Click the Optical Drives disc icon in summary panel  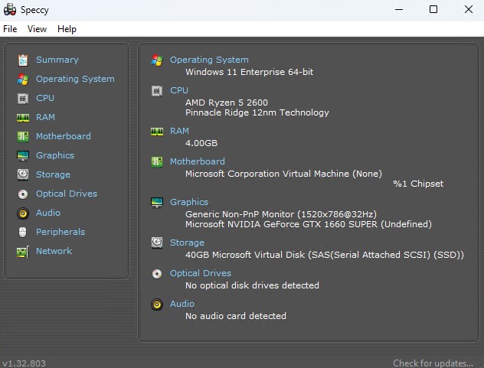[x=157, y=274]
